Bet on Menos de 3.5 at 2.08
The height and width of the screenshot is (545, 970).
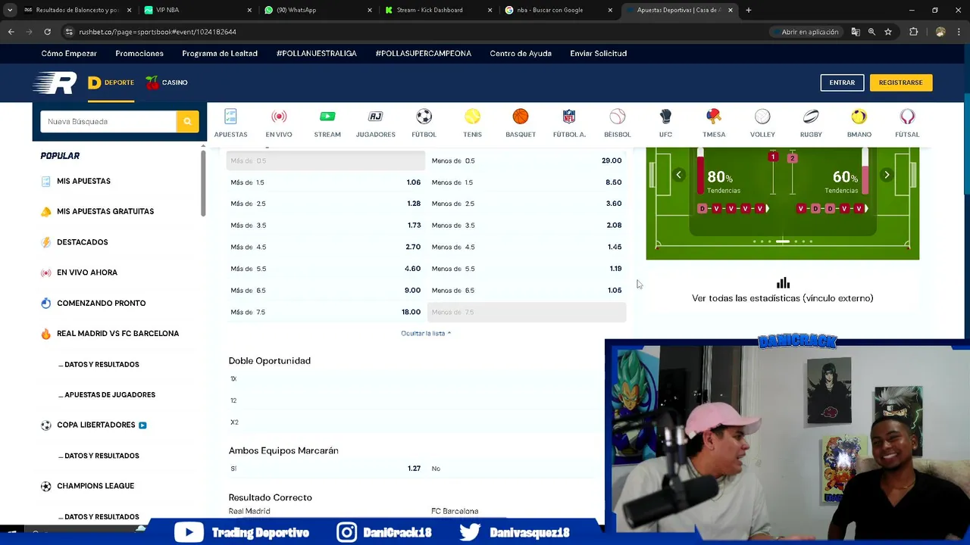[527, 226]
